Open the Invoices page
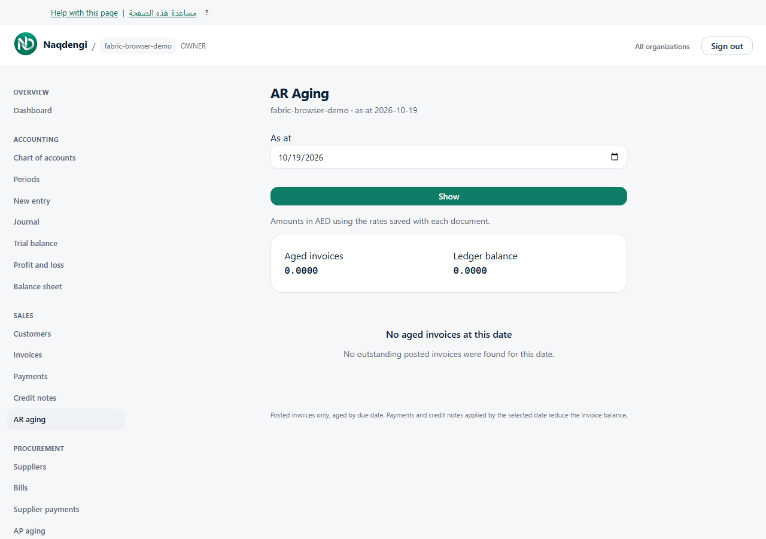Image resolution: width=766 pixels, height=539 pixels. (x=28, y=355)
